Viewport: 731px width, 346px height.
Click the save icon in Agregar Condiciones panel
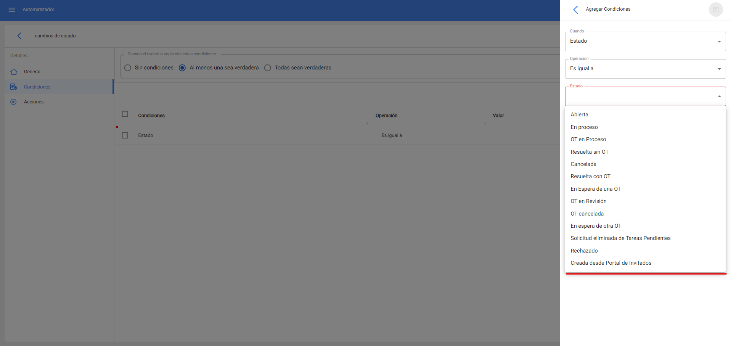(x=715, y=10)
